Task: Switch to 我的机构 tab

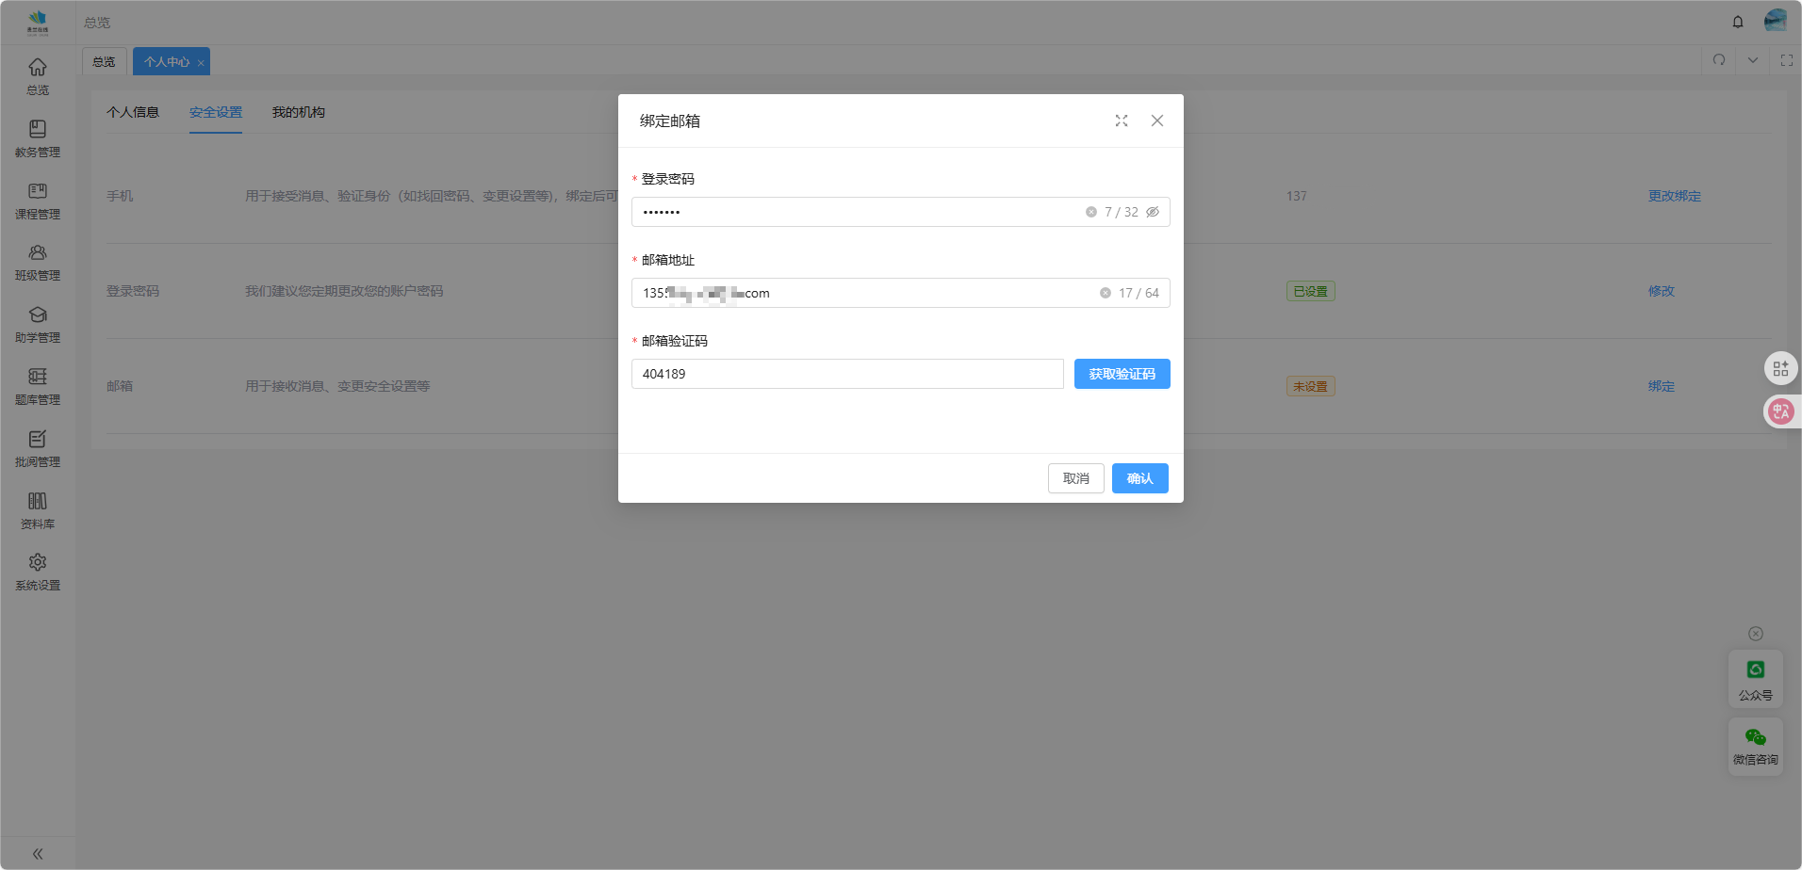Action: pyautogui.click(x=298, y=112)
